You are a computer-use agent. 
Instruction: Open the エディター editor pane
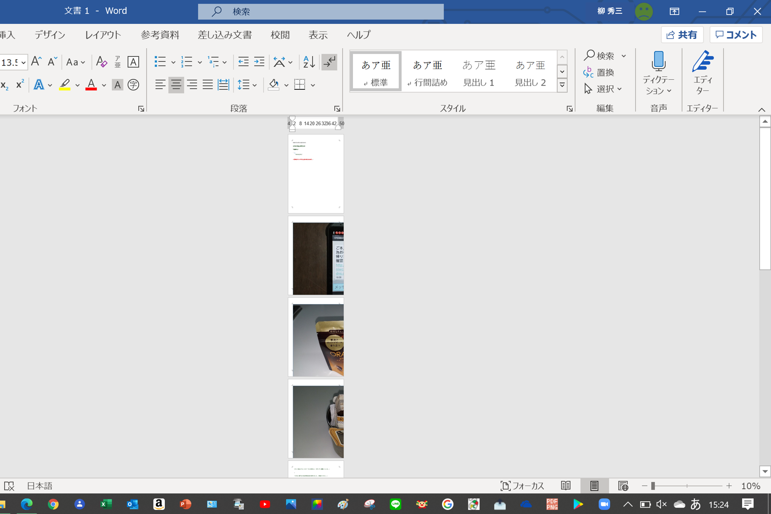pos(703,73)
